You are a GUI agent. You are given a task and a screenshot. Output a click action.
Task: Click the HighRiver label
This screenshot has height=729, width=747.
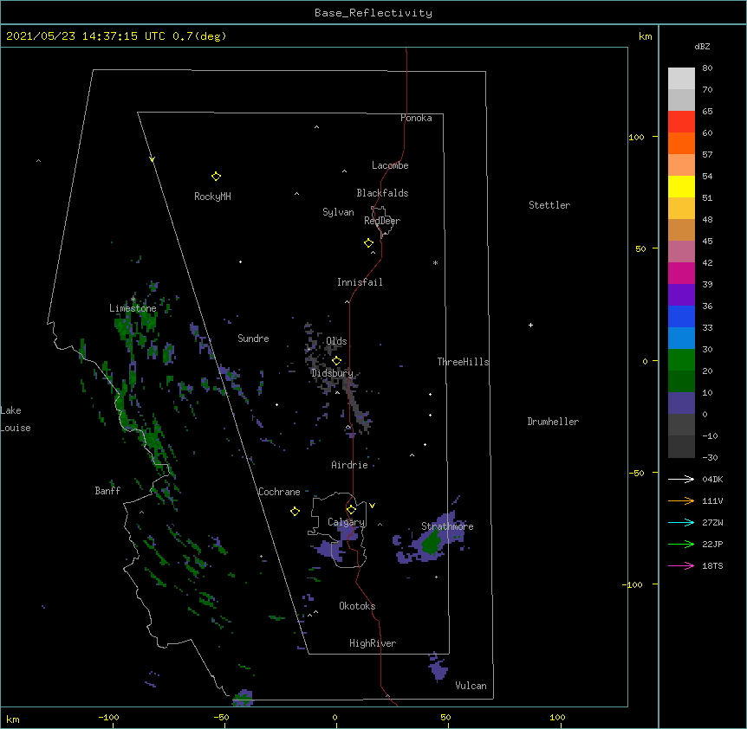point(373,643)
